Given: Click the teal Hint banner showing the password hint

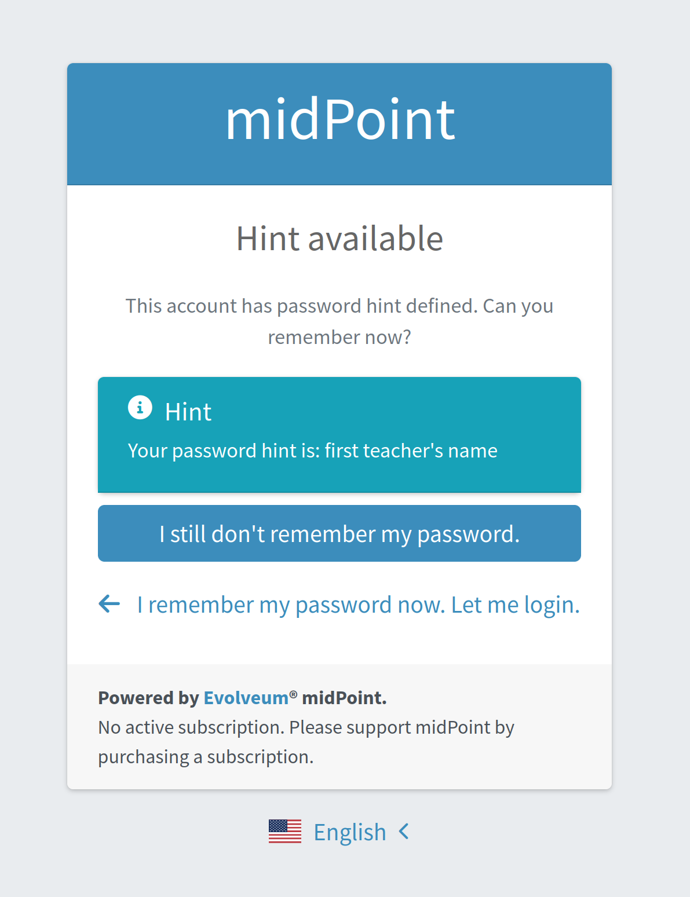Looking at the screenshot, I should (339, 434).
